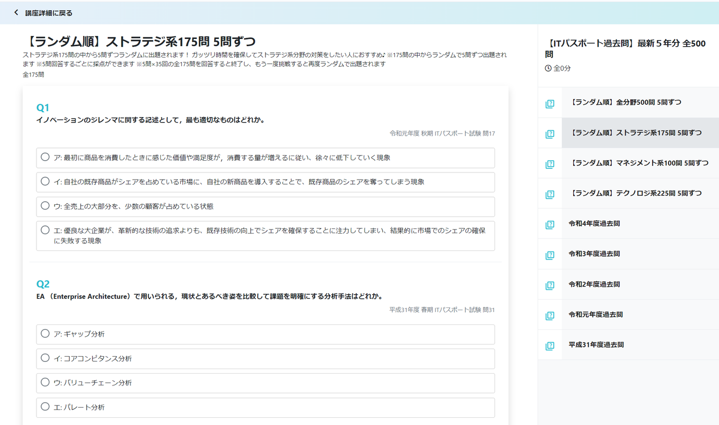Viewport: 719px width, 425px height.
Task: Click the 全0分 duration text
Action: [x=562, y=68]
